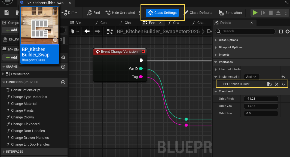Viewport: 290px width, 157px height.
Task: Remove the BPI Kitchen Builder interface
Action: 277,84
